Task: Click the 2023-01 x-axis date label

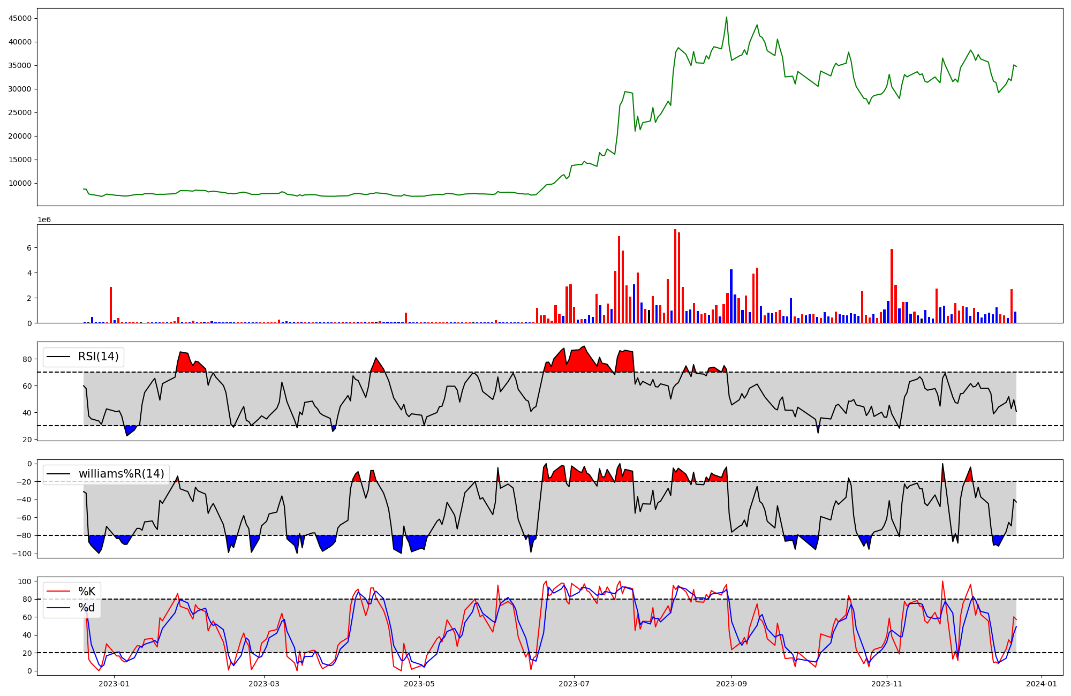Action: point(114,684)
